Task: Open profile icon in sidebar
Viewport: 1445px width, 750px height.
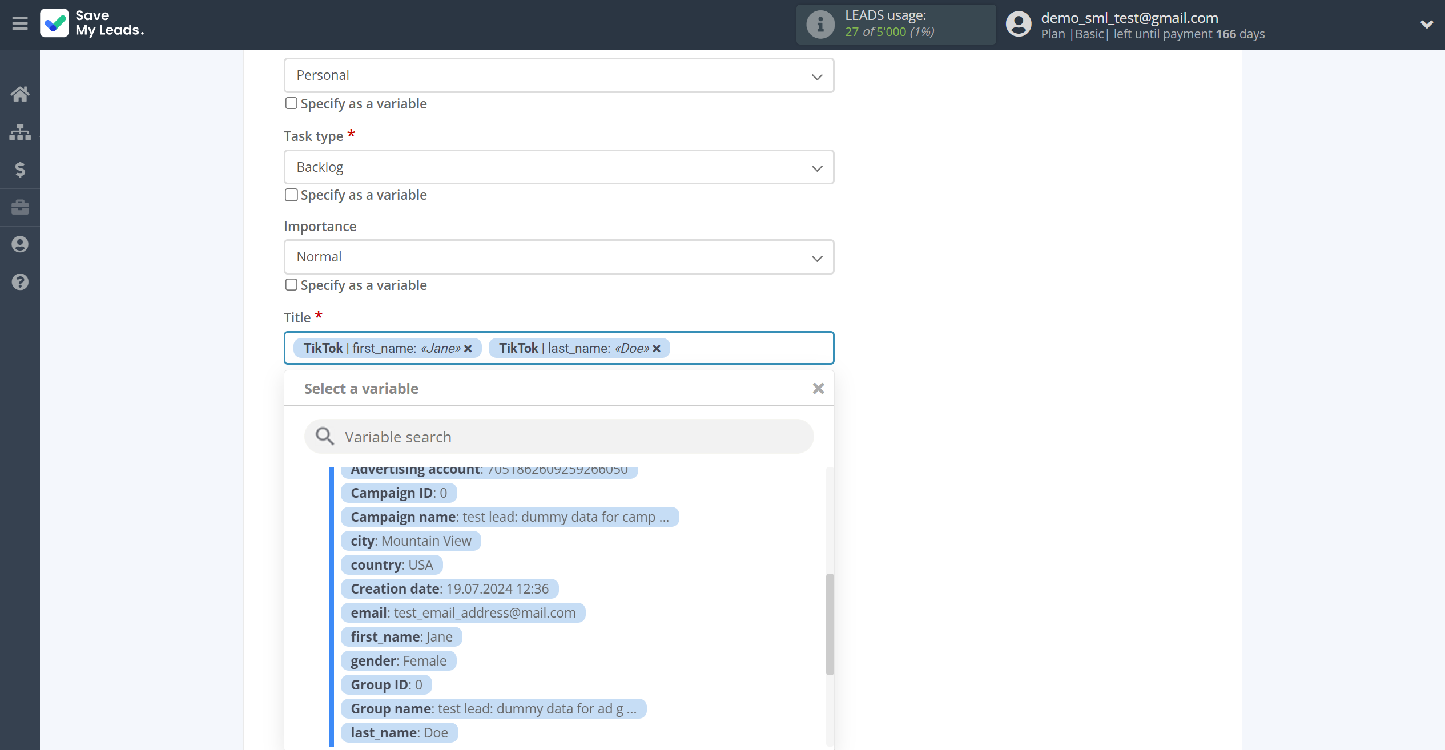Action: click(x=20, y=245)
